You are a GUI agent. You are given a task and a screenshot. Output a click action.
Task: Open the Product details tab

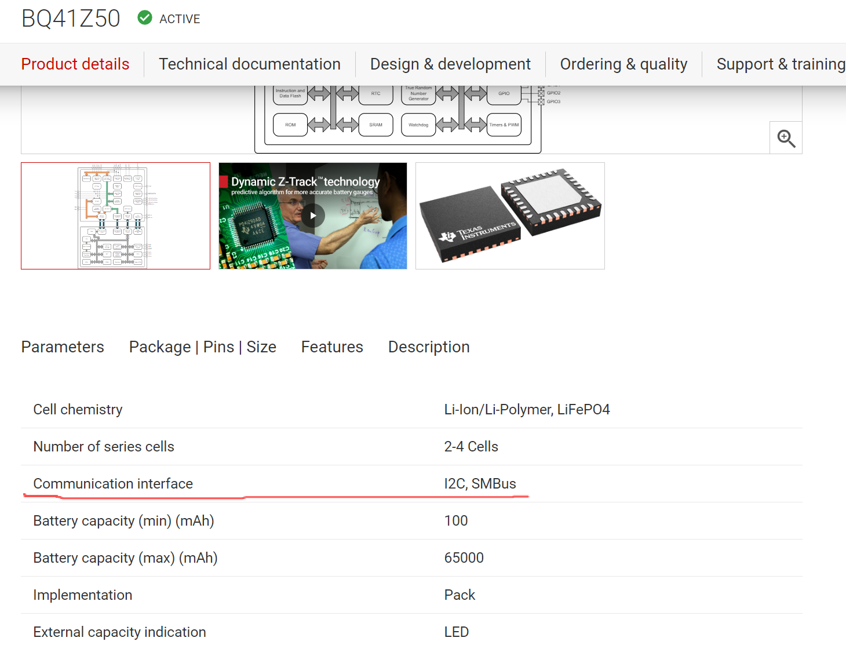pos(75,64)
